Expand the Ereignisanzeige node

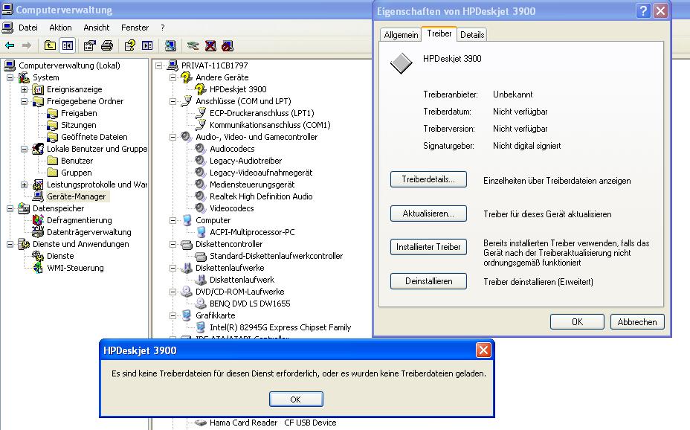(25, 89)
